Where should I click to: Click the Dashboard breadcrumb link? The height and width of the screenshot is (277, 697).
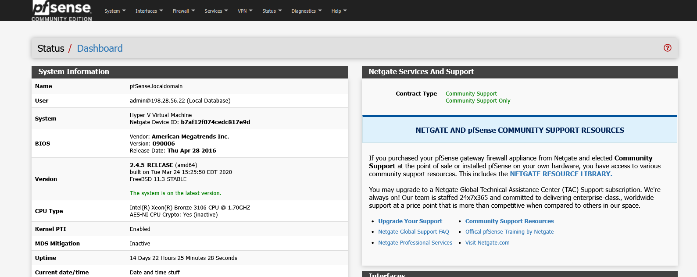[x=100, y=48]
